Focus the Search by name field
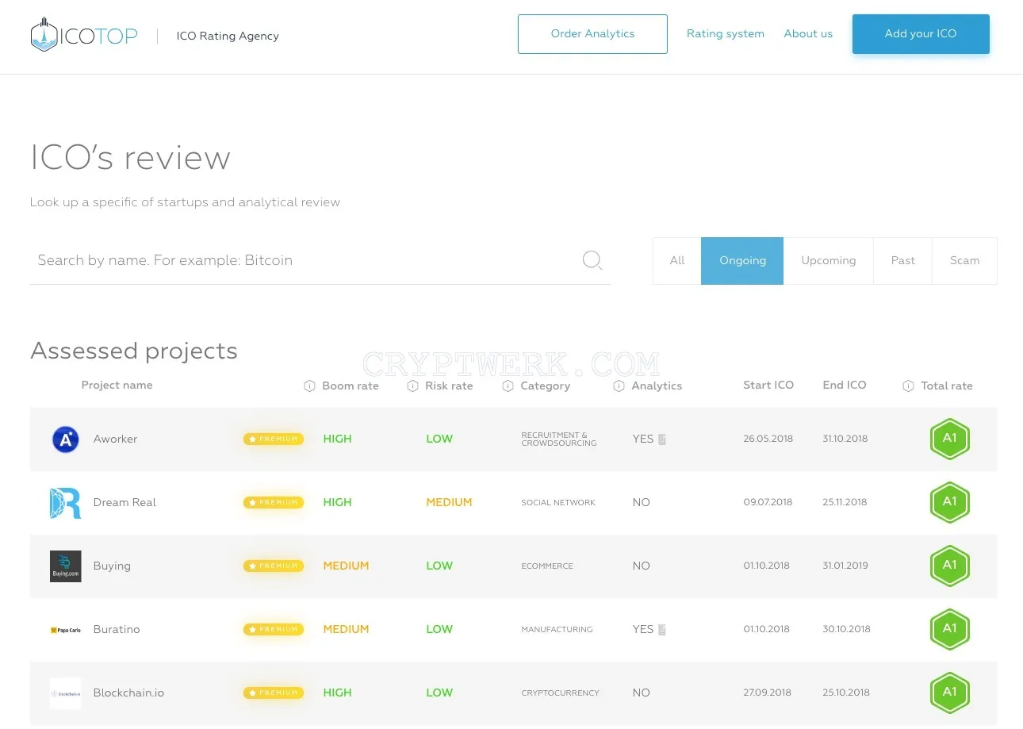 320,261
